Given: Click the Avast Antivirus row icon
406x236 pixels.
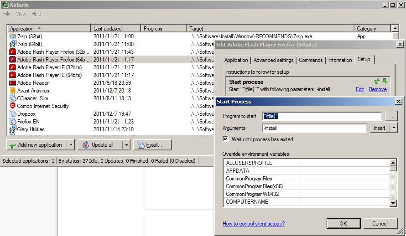Looking at the screenshot, I should (x=13, y=91).
